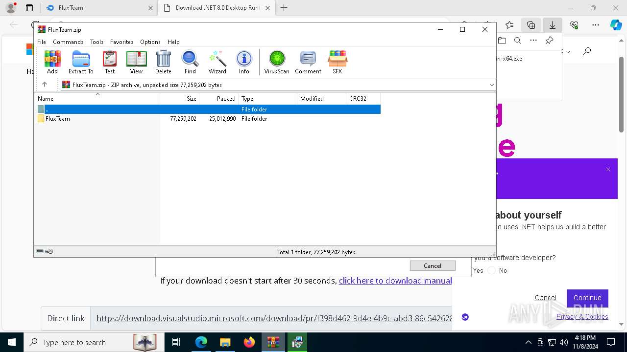
Task: Open the Help menu
Action: coord(173,42)
